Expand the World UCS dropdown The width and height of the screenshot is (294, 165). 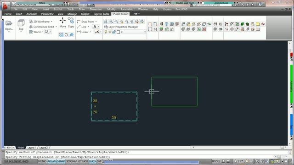43,32
